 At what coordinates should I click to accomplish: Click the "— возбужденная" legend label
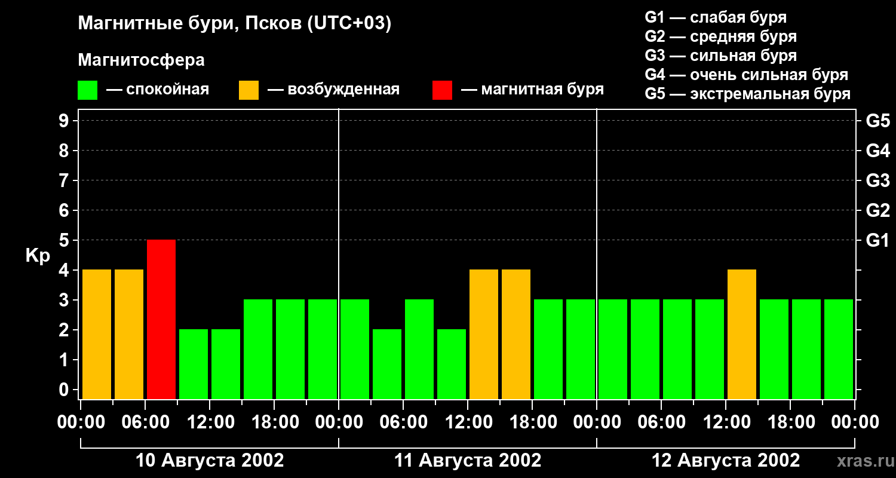(333, 90)
